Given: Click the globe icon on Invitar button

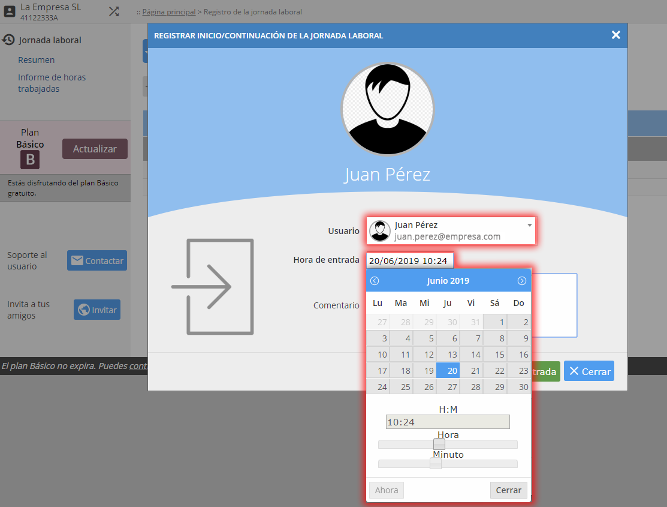Looking at the screenshot, I should (x=84, y=310).
